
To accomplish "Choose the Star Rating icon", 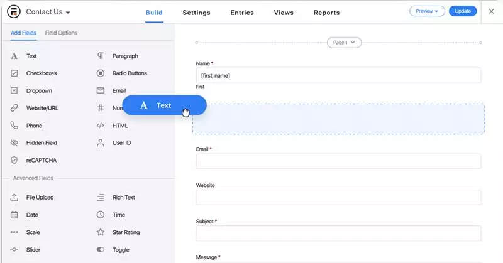I will click(x=101, y=232).
